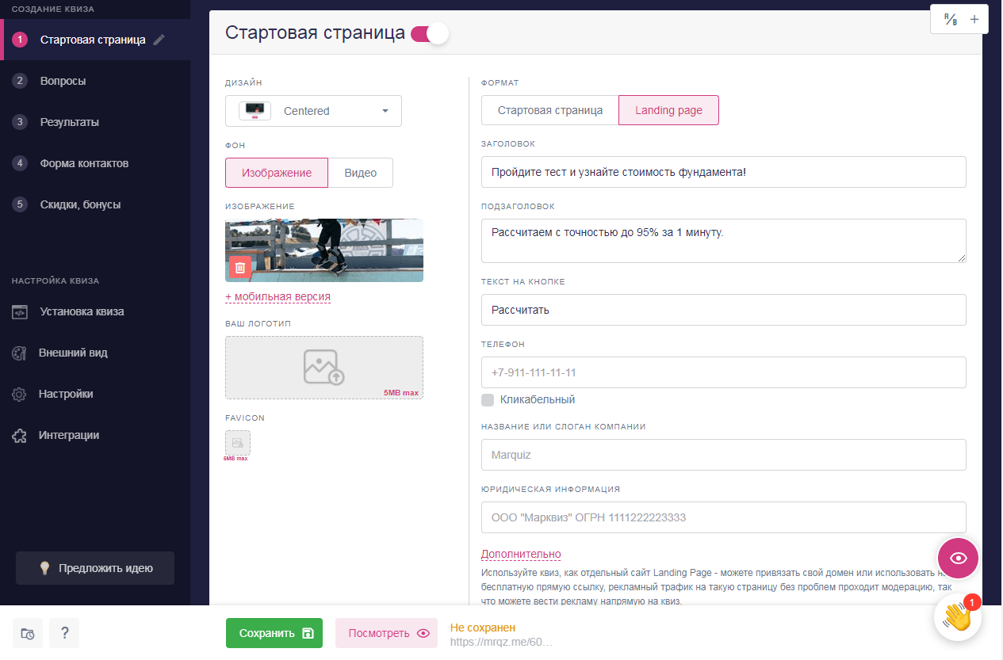1003x660 pixels.
Task: Click the + мобильная версия link
Action: (x=278, y=296)
